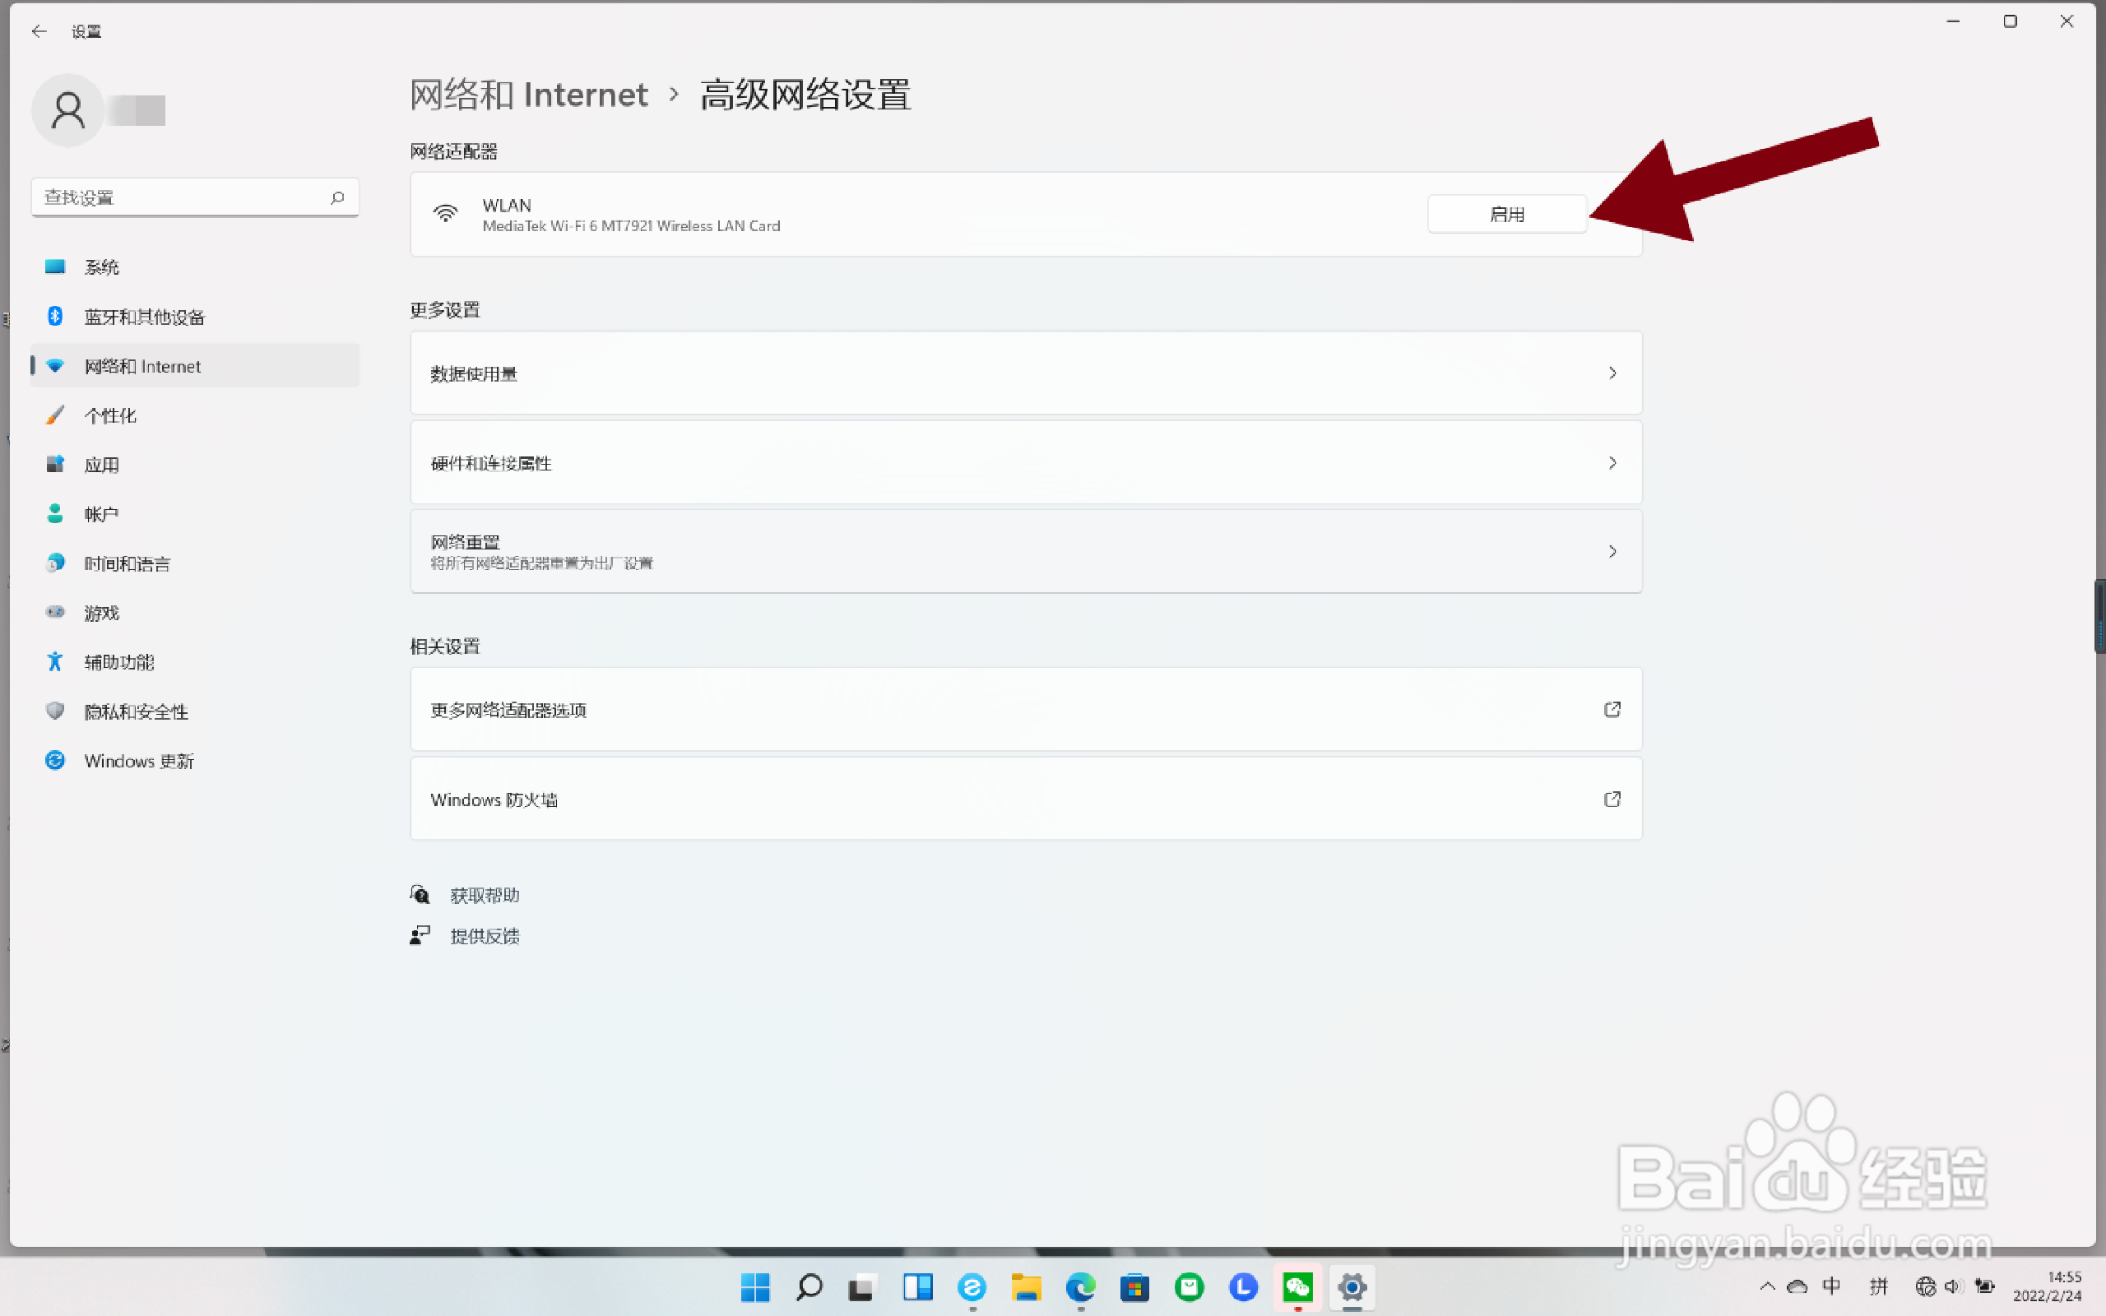Click the Windows Update icon in sidebar
The width and height of the screenshot is (2106, 1316).
pyautogui.click(x=54, y=760)
